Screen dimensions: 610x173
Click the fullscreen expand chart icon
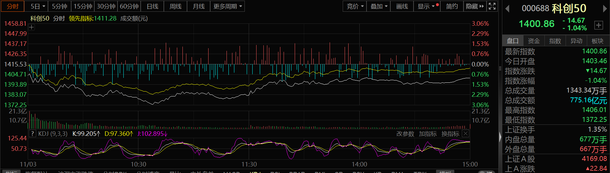pyautogui.click(x=492, y=6)
